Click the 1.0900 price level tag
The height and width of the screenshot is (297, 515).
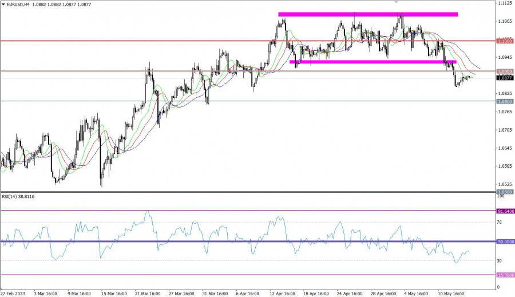(x=505, y=72)
